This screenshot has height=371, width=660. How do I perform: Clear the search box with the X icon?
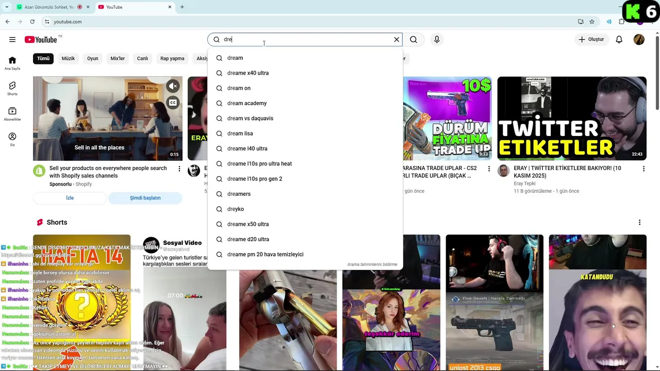pos(397,40)
